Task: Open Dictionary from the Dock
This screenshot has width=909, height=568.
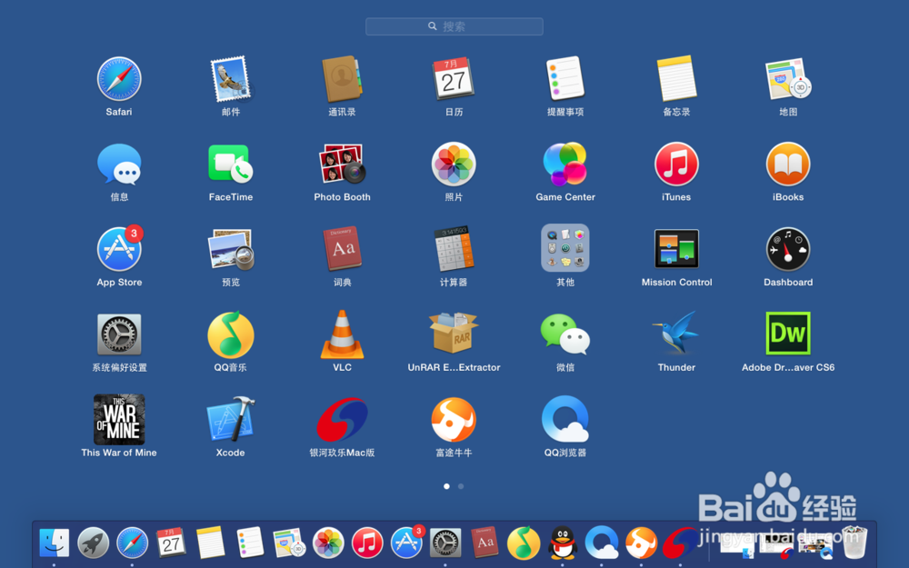Action: (484, 543)
